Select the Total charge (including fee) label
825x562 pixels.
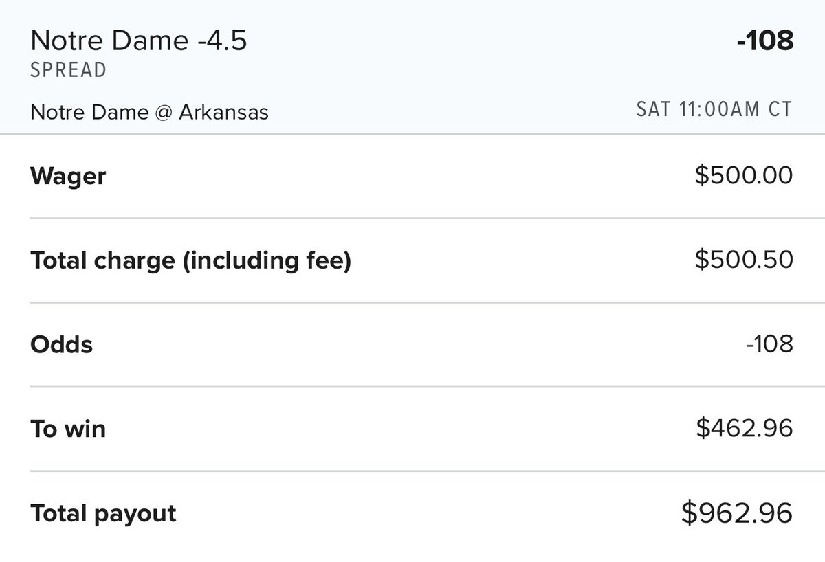tap(191, 261)
